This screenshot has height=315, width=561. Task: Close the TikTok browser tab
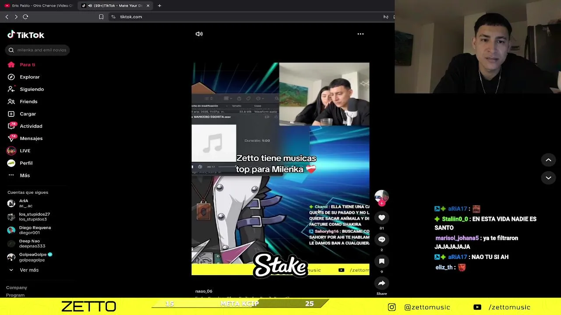click(x=148, y=6)
